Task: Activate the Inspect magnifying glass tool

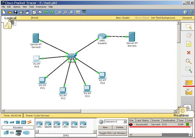Action: 189,61
